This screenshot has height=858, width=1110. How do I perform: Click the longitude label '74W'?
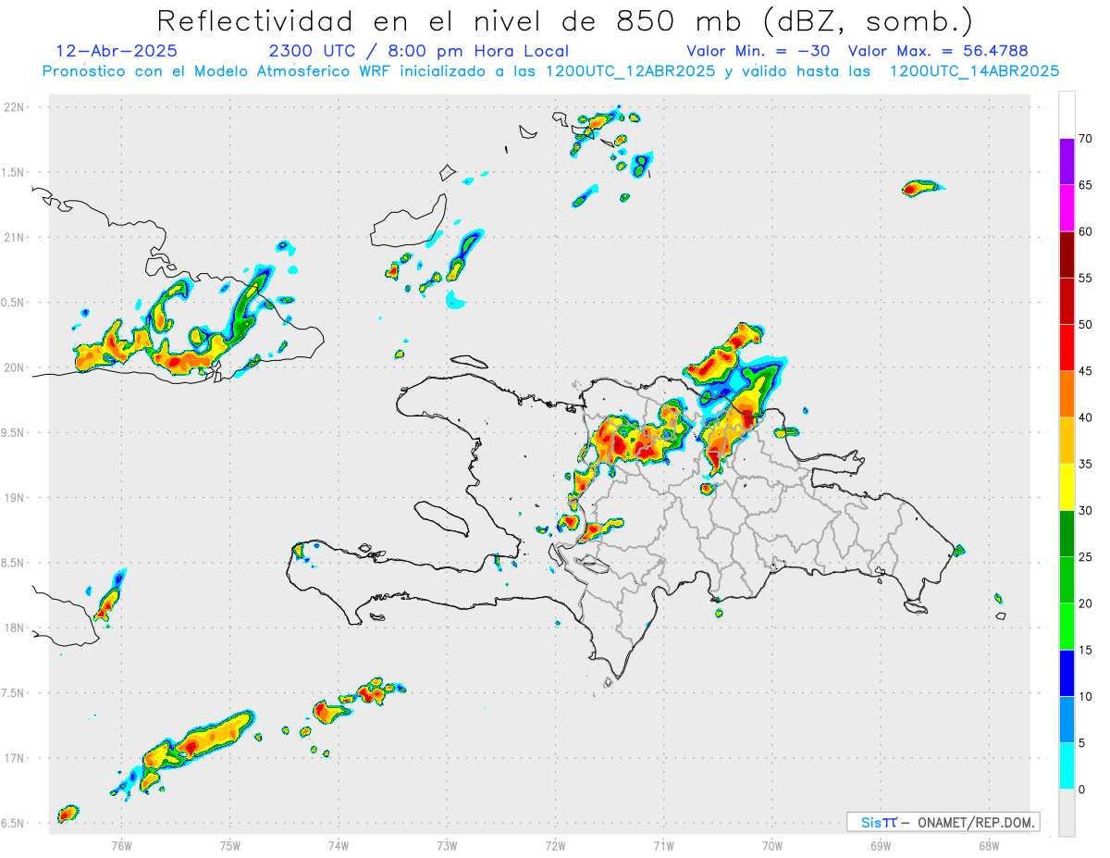(x=338, y=845)
